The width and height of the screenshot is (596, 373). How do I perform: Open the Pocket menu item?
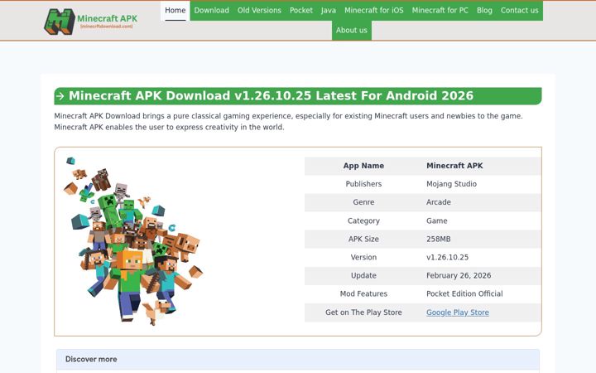click(x=301, y=11)
